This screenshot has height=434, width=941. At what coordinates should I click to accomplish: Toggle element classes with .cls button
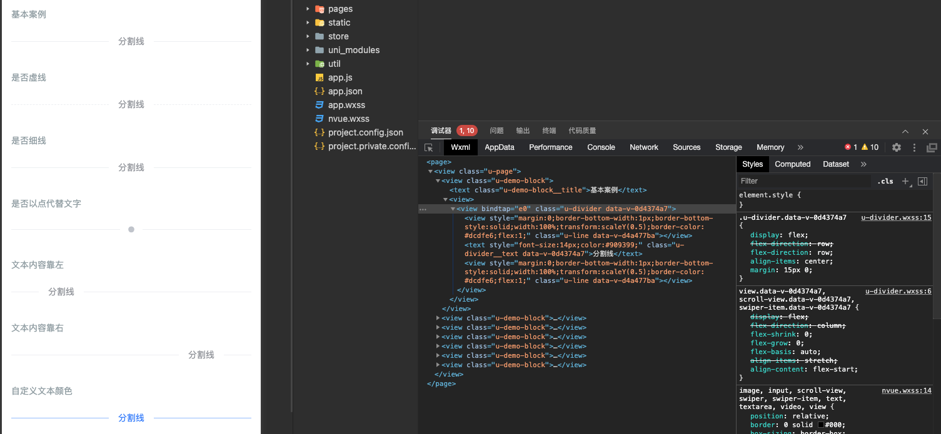click(x=885, y=181)
